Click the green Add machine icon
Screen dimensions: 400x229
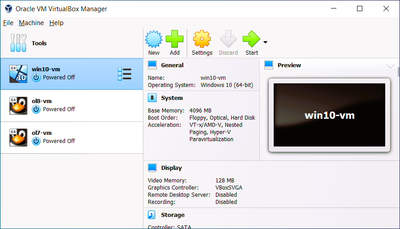pos(175,39)
